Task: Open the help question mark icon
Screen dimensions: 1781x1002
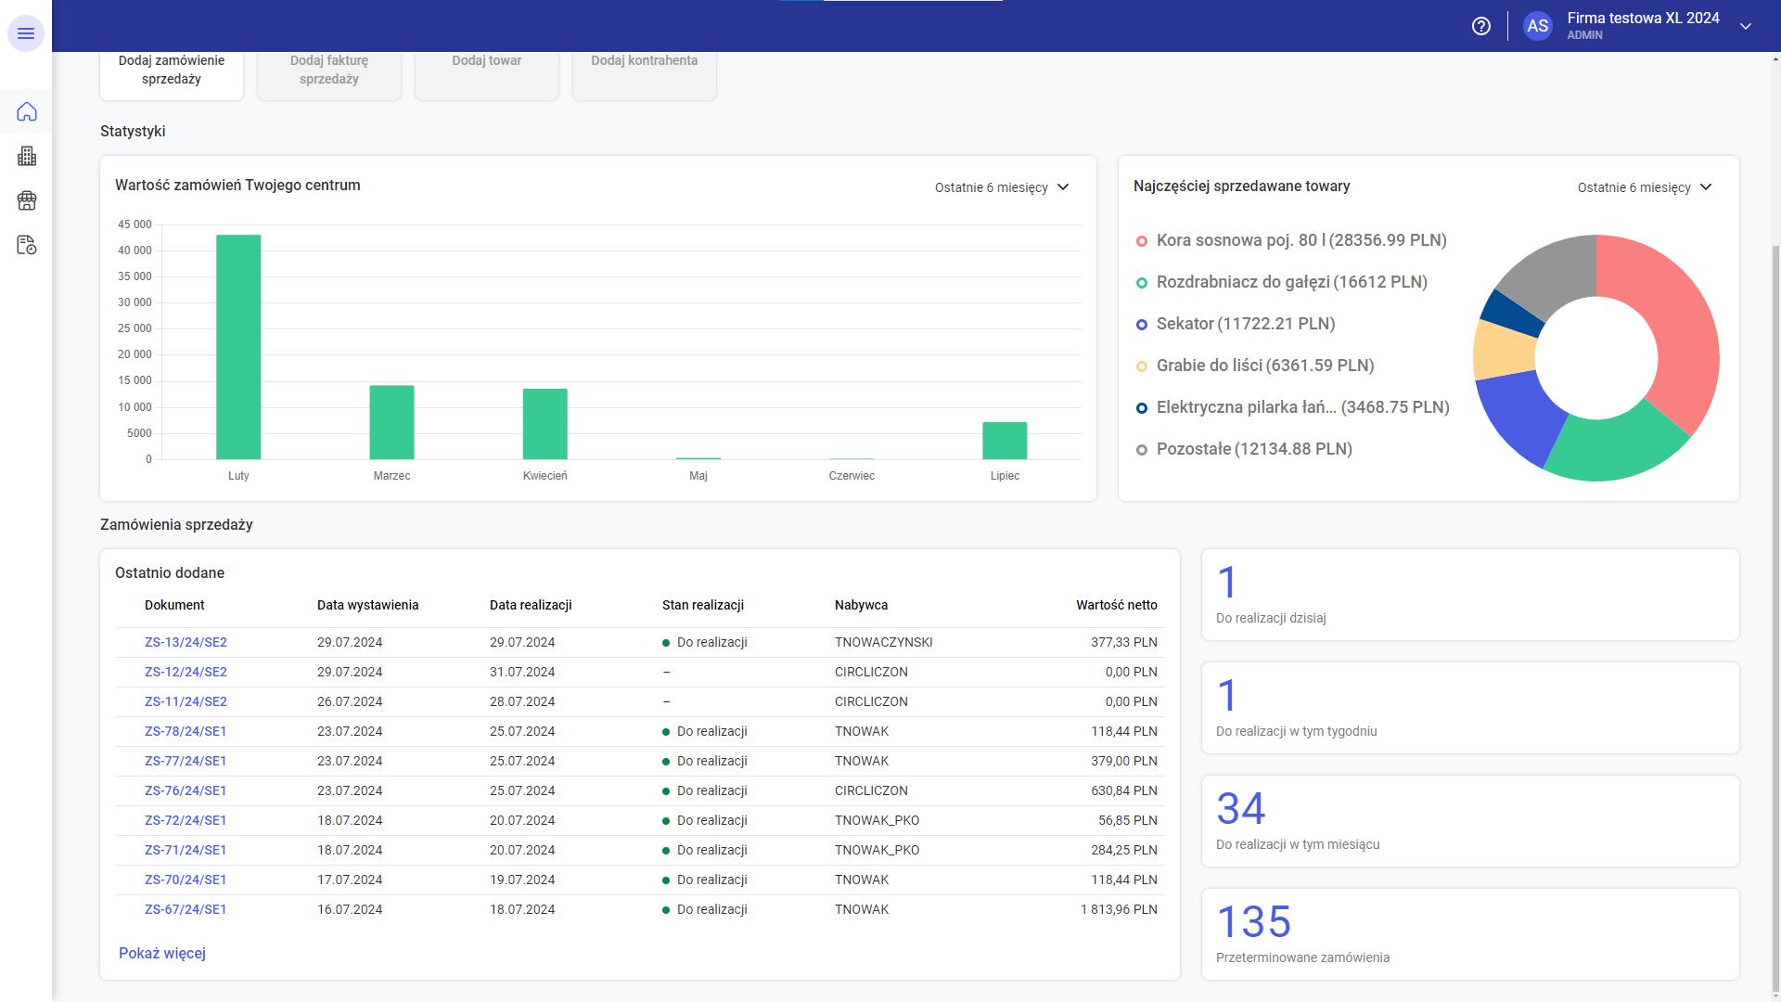Action: [x=1481, y=26]
